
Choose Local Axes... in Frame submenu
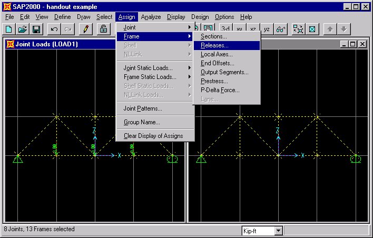click(227, 54)
